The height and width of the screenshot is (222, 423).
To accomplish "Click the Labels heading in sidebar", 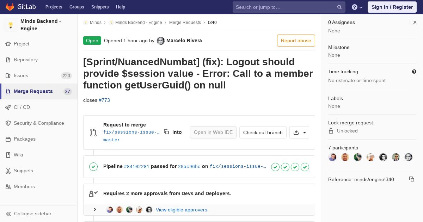I will click(x=336, y=98).
